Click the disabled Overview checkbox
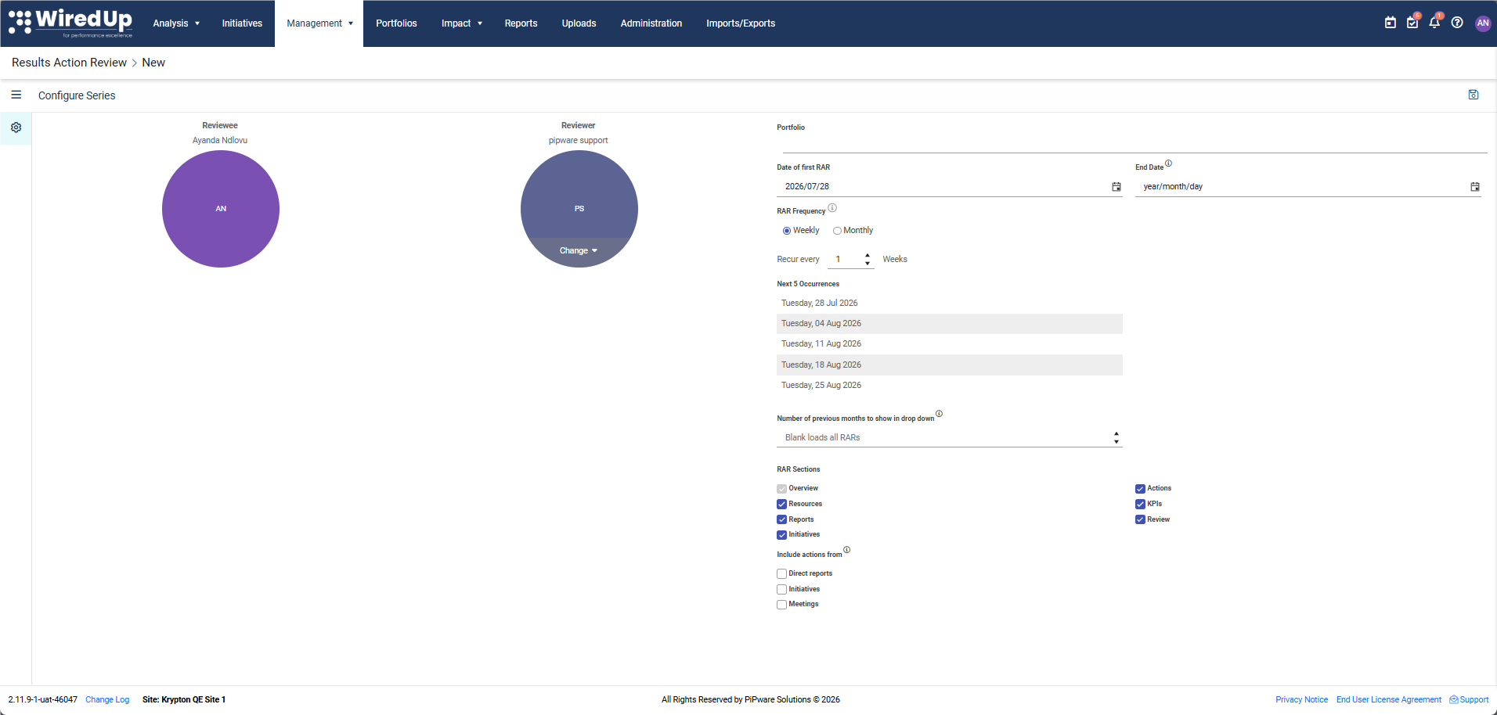 (781, 489)
